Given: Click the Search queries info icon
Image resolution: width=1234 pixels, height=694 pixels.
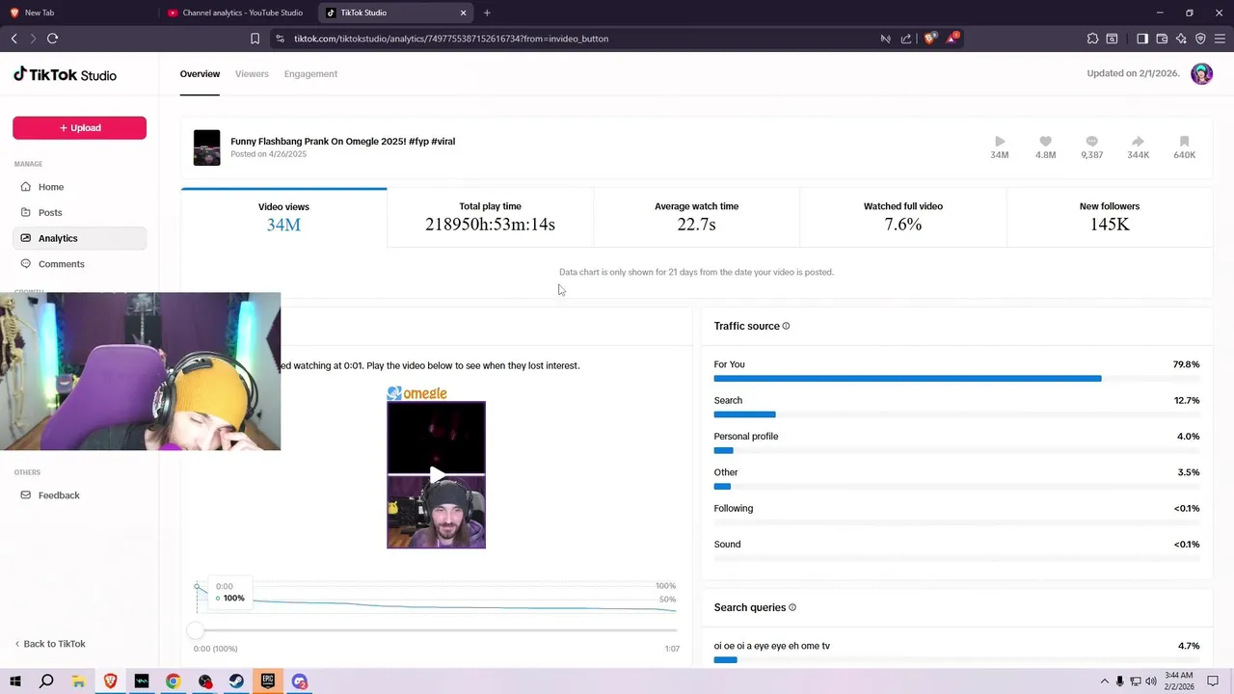Looking at the screenshot, I should point(792,607).
